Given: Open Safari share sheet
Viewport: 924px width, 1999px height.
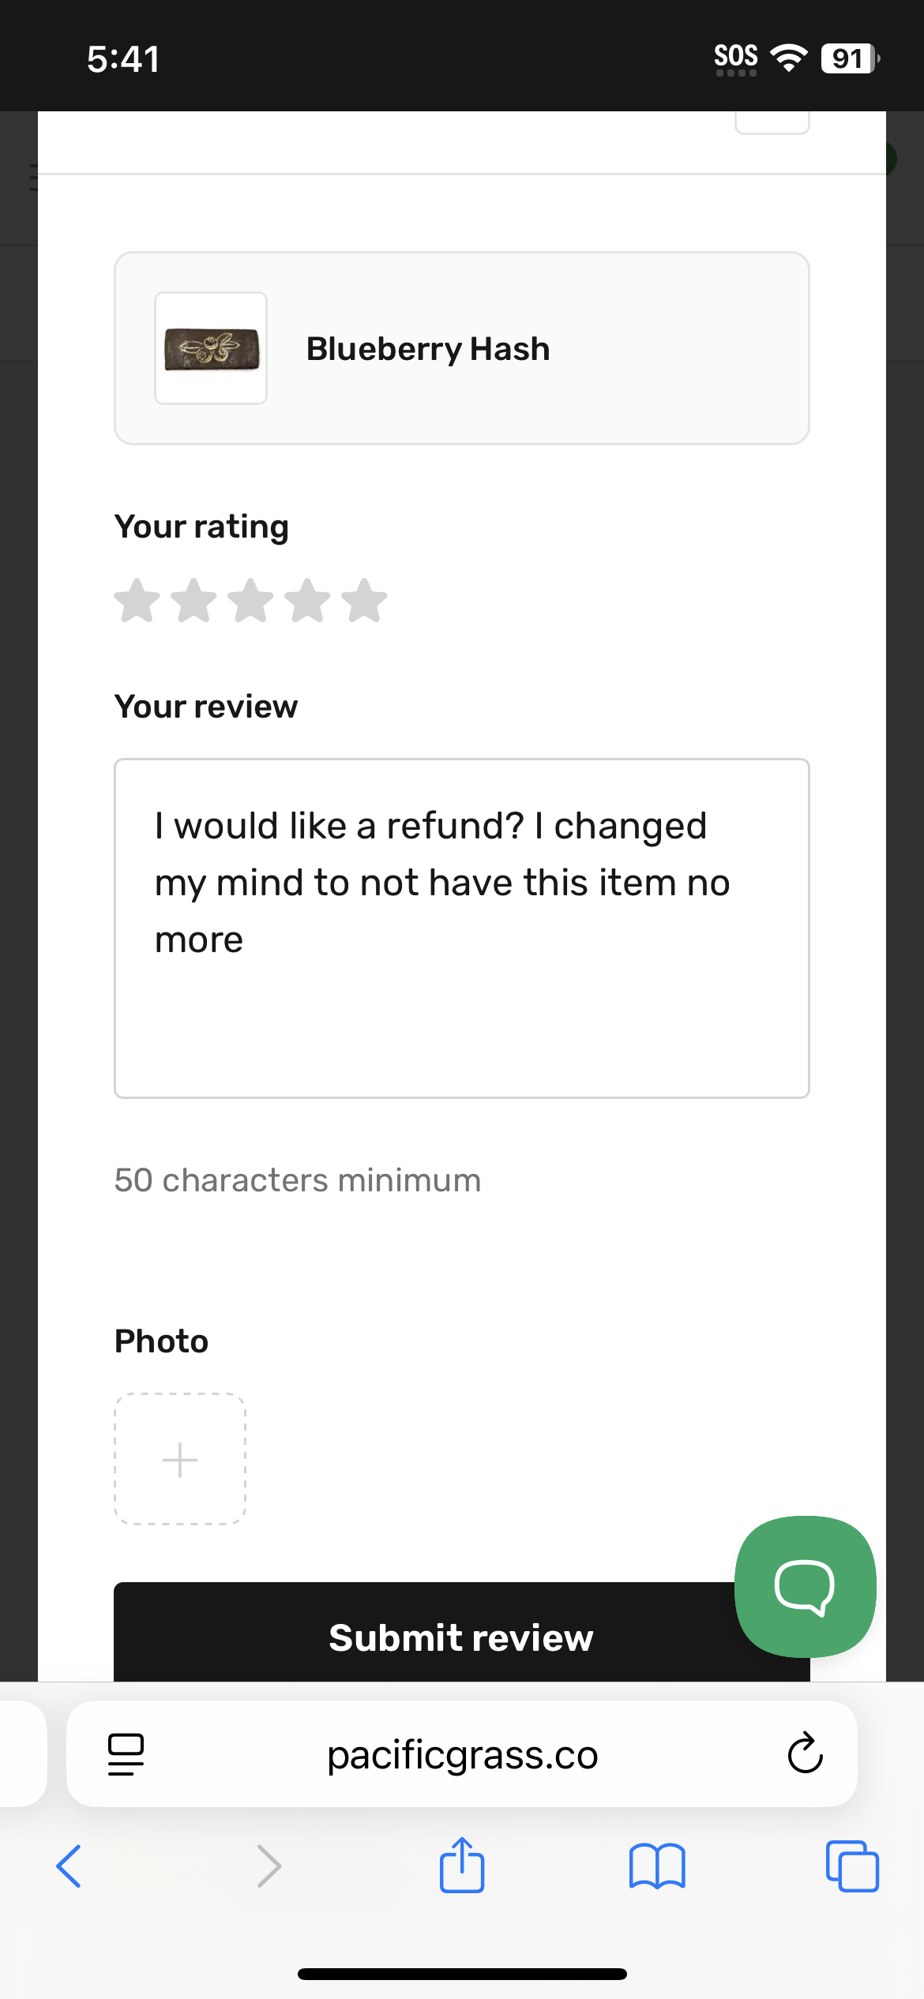Looking at the screenshot, I should 462,1866.
